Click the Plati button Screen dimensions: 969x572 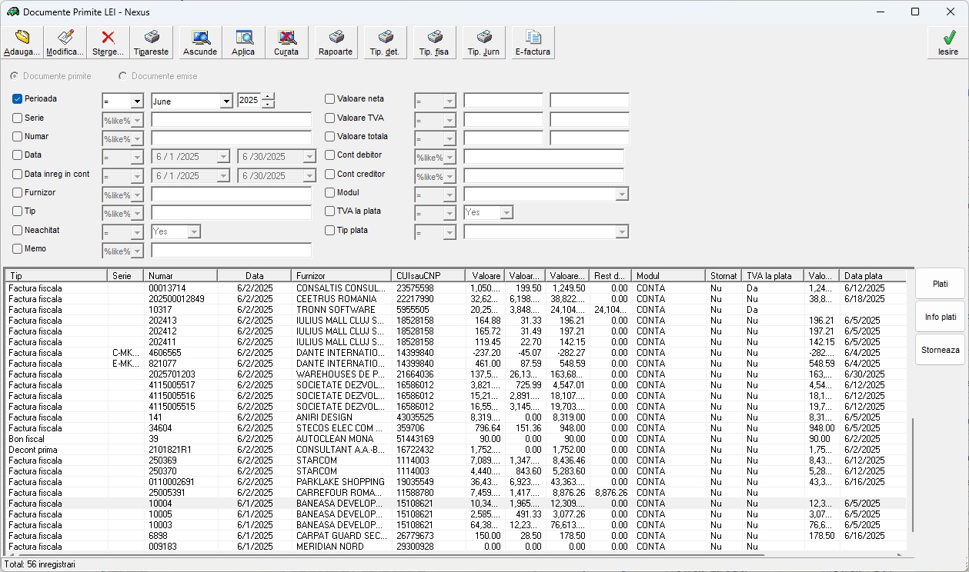click(940, 284)
